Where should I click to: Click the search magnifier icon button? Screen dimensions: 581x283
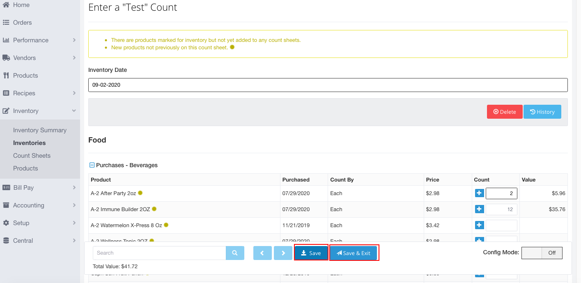point(235,253)
